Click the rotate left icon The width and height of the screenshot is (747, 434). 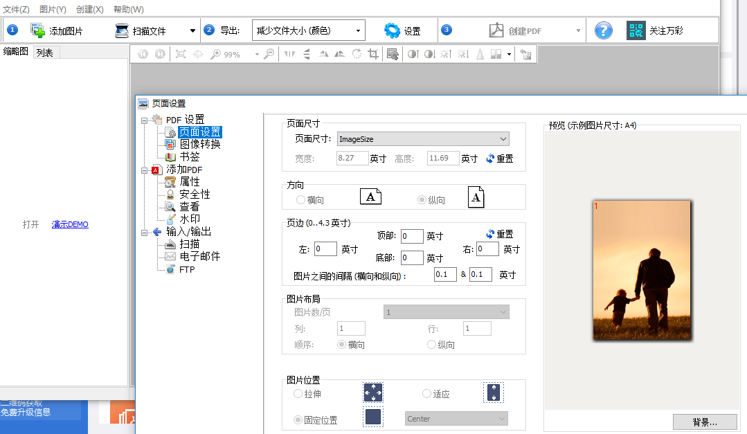coord(323,53)
